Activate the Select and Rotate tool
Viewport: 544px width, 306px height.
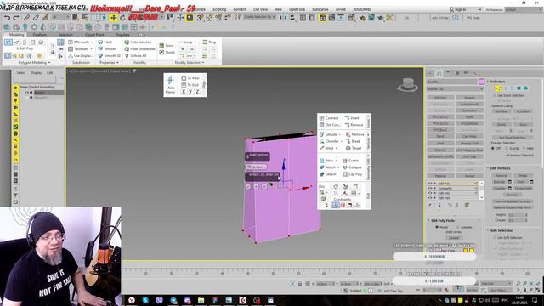coord(122,18)
